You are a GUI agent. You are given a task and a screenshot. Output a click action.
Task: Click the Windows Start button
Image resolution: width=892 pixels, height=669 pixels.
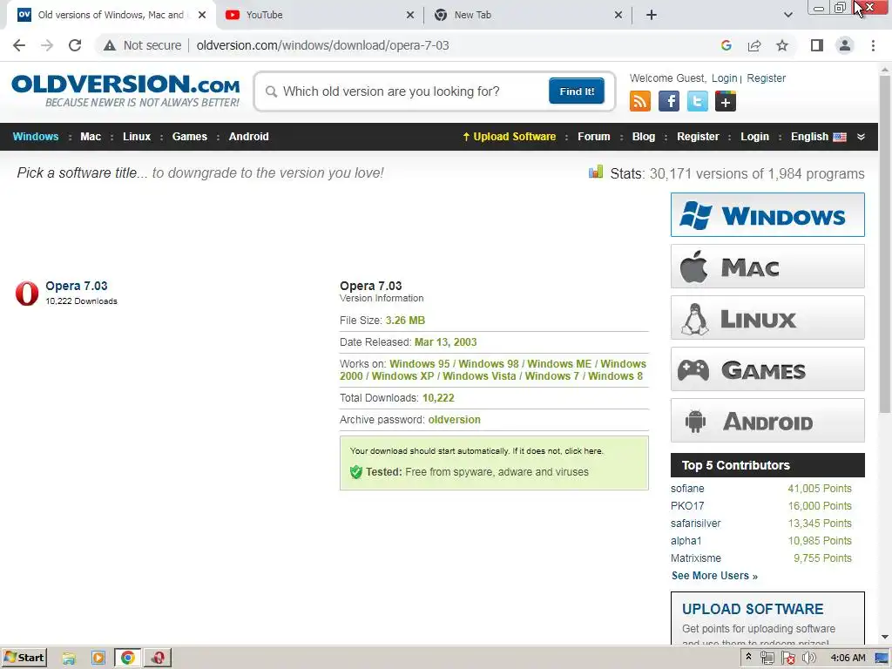[24, 658]
